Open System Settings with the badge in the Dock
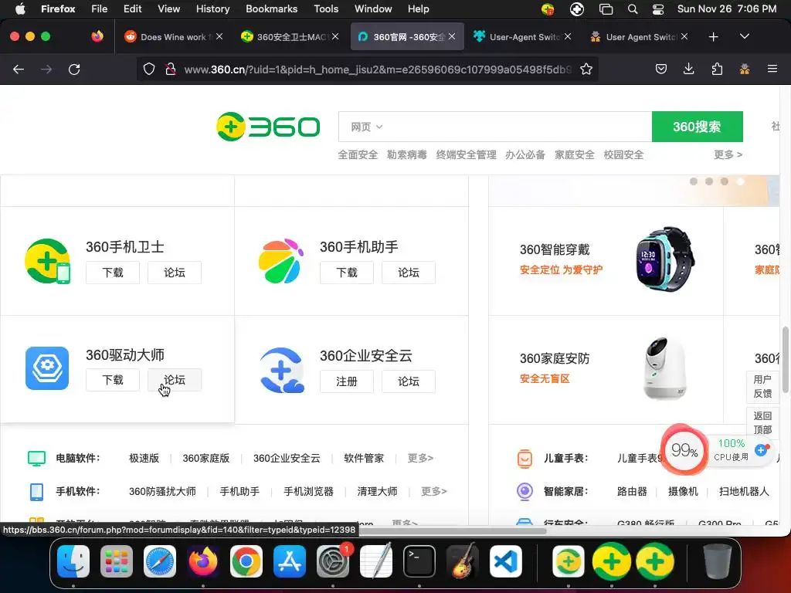Screen dimensions: 791x593 point(333,561)
